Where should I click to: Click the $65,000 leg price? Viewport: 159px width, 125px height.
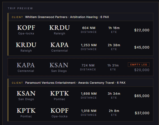click(142, 96)
